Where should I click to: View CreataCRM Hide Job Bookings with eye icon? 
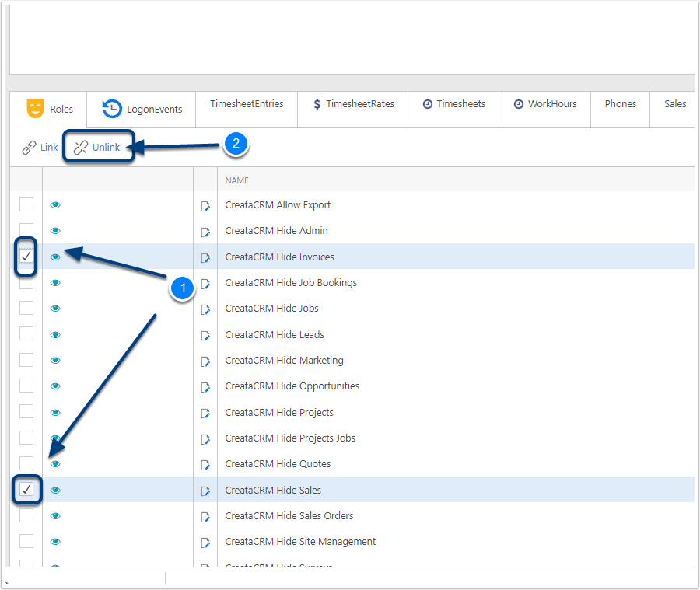[x=55, y=283]
